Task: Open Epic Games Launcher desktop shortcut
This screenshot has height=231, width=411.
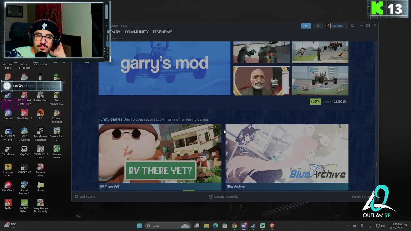Action: point(40,134)
